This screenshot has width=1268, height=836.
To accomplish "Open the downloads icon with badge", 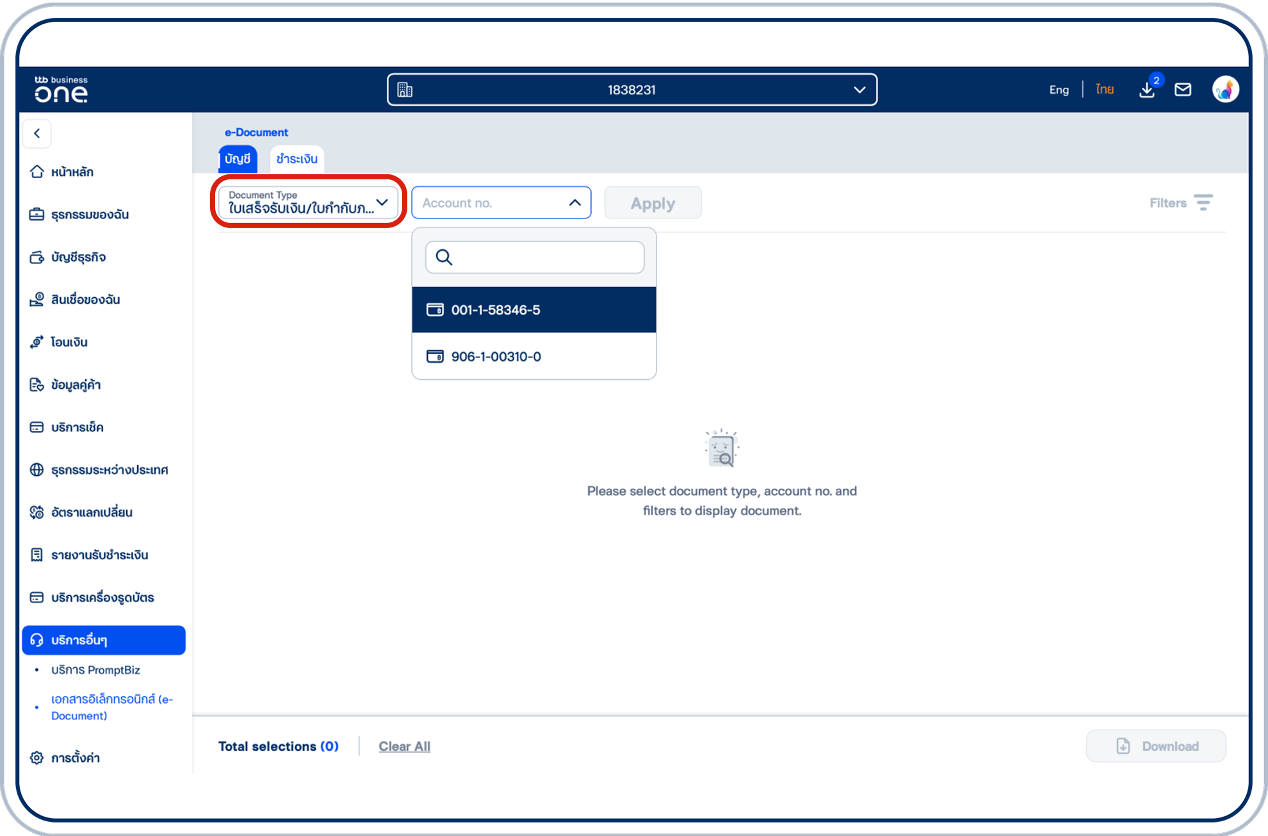I will tap(1147, 90).
